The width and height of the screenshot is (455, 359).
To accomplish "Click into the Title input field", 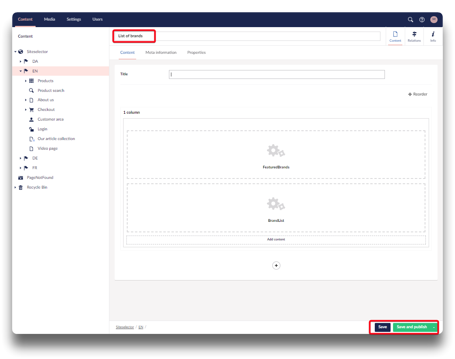I will click(x=276, y=74).
